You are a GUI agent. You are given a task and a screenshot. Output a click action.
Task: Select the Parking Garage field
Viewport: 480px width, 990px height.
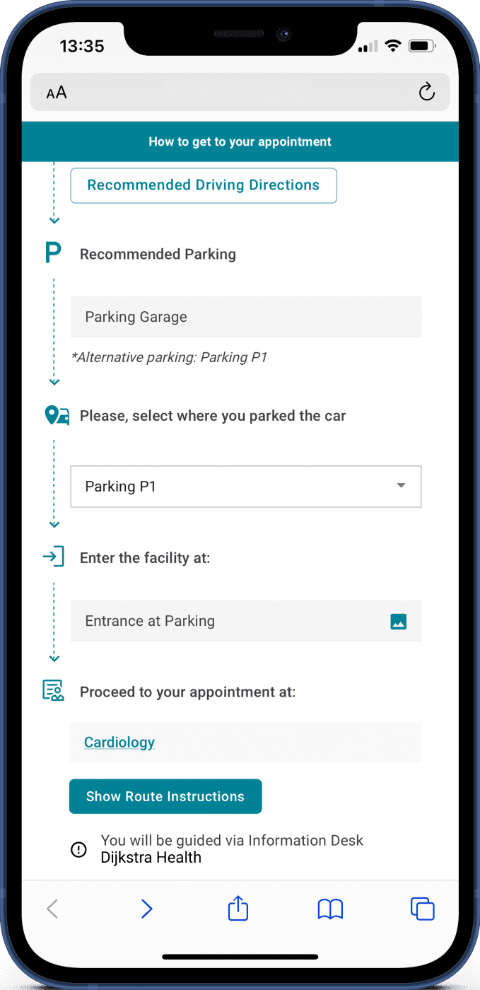point(245,317)
